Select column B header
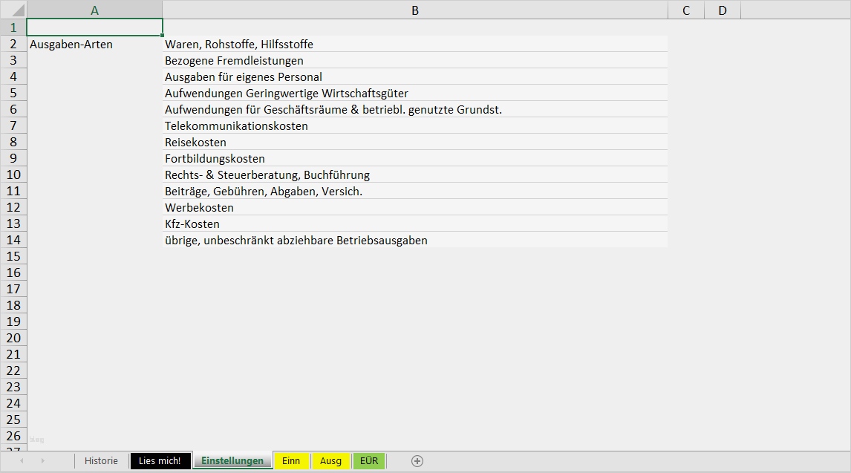Viewport: 851px width, 473px height. pos(414,10)
